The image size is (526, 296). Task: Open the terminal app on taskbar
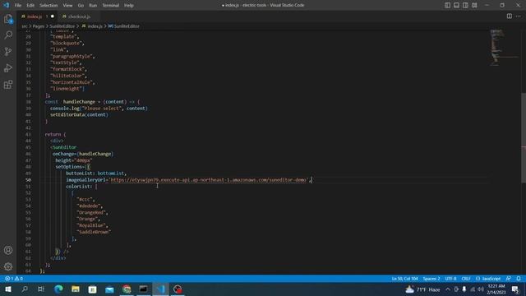pyautogui.click(x=144, y=289)
